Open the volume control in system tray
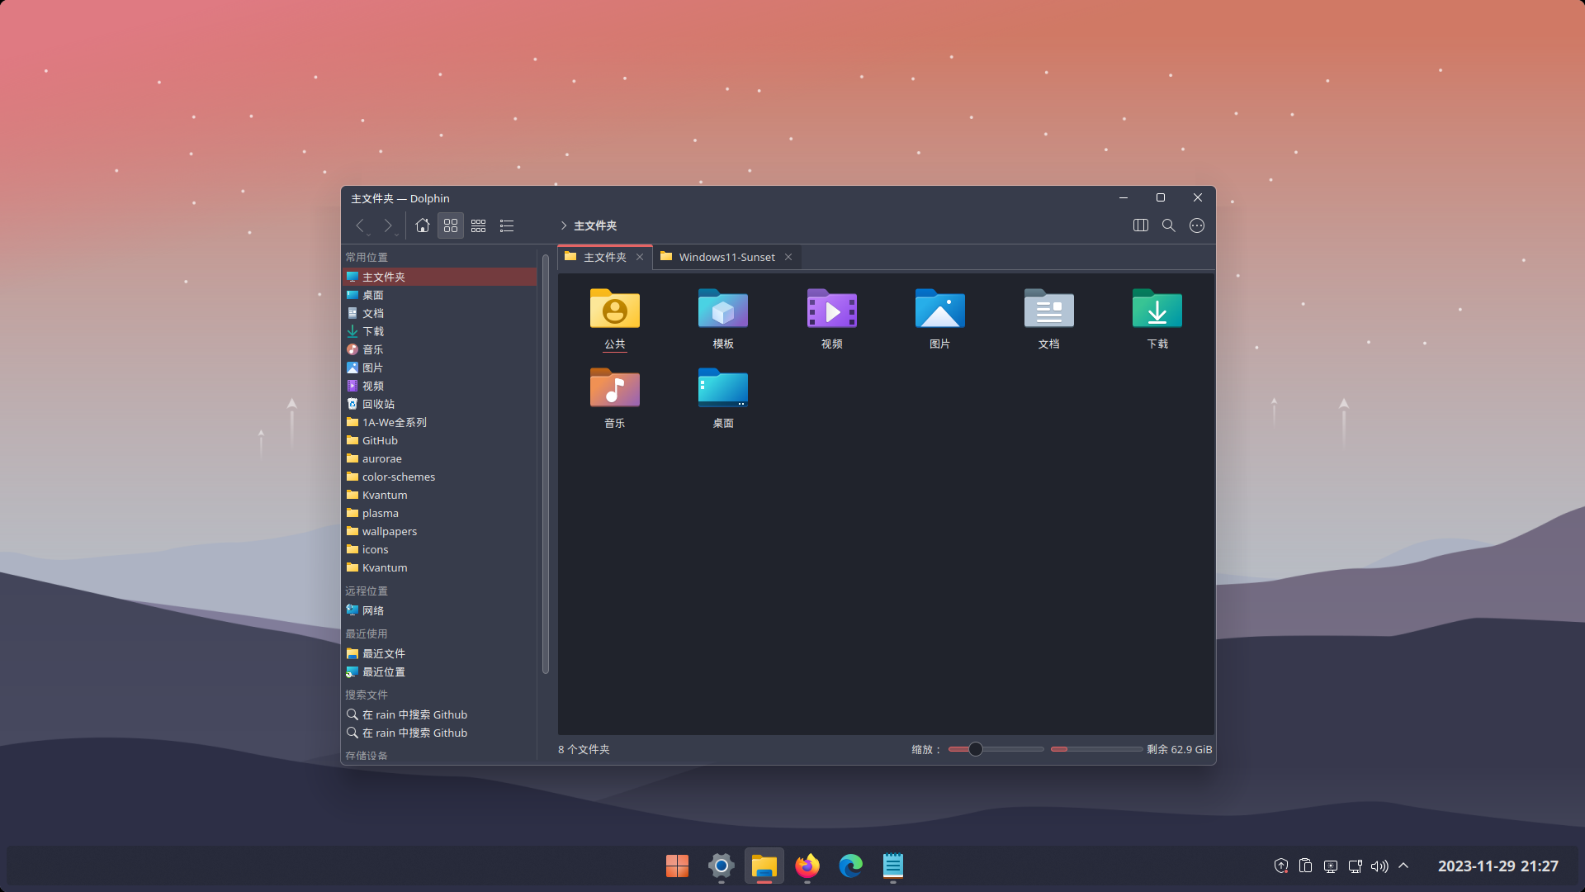Screen dimensions: 1585x892 [1379, 866]
